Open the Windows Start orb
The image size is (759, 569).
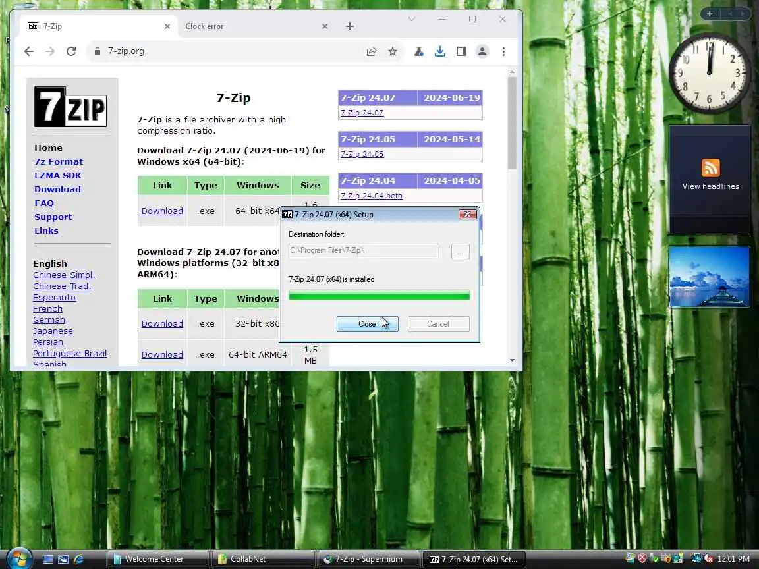[19, 558]
